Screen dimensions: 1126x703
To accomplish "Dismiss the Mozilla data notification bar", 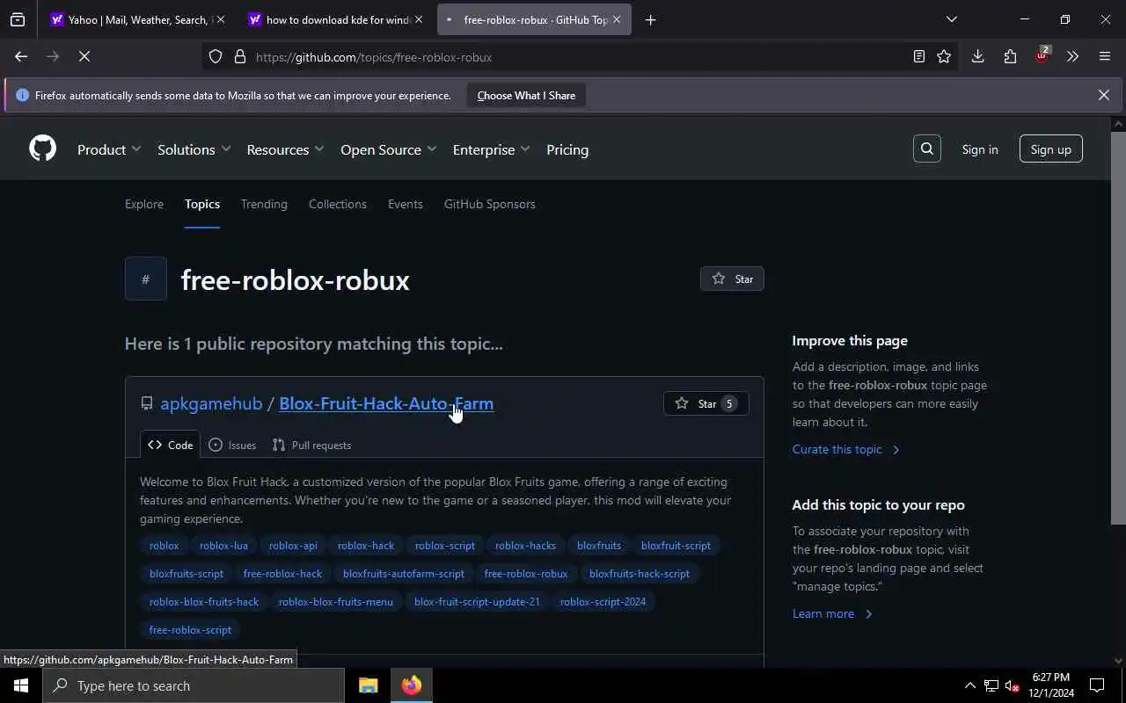I will point(1103,95).
